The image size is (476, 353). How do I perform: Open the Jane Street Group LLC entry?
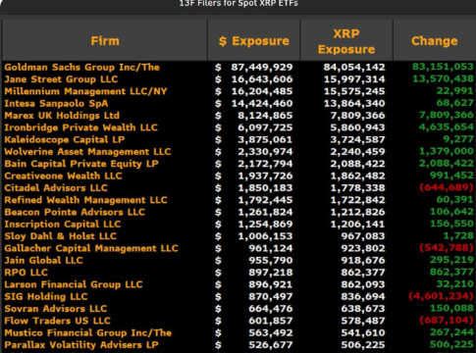pyautogui.click(x=61, y=79)
